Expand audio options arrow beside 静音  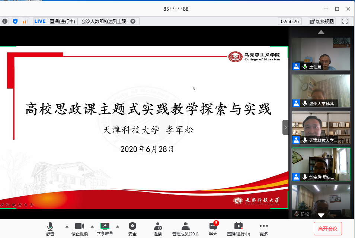pos(67,226)
